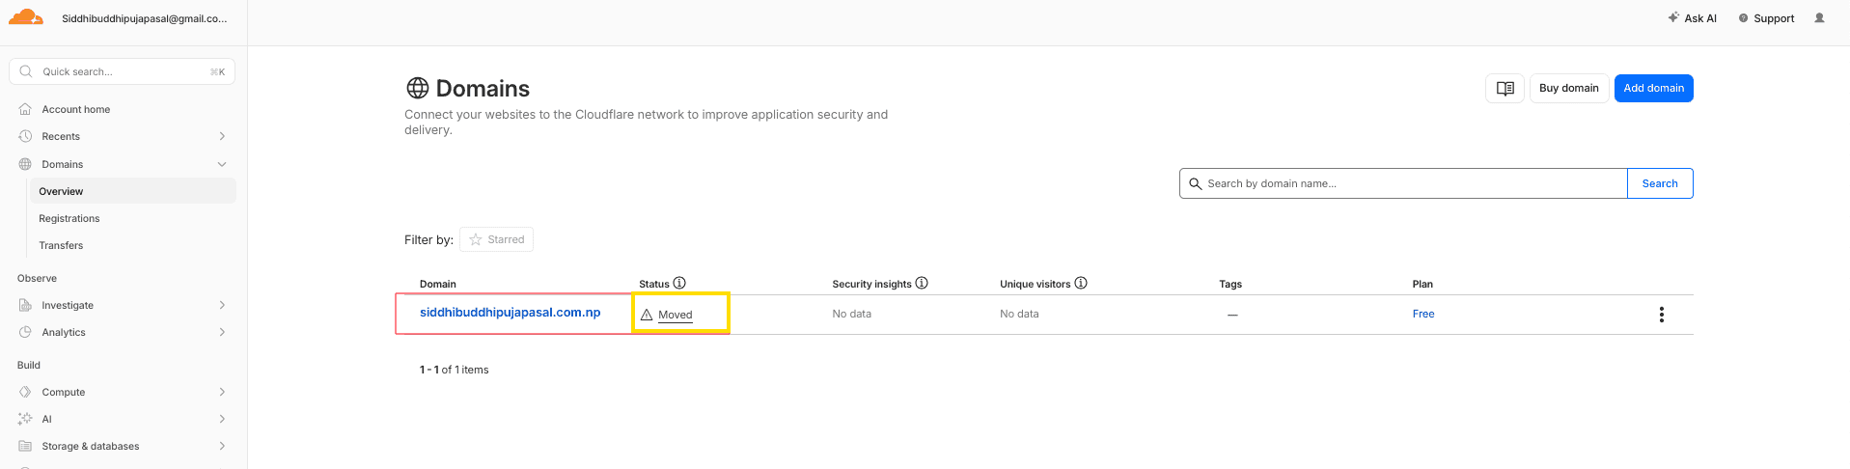Click the Storage & databases icon
The width and height of the screenshot is (1850, 469).
[25, 446]
